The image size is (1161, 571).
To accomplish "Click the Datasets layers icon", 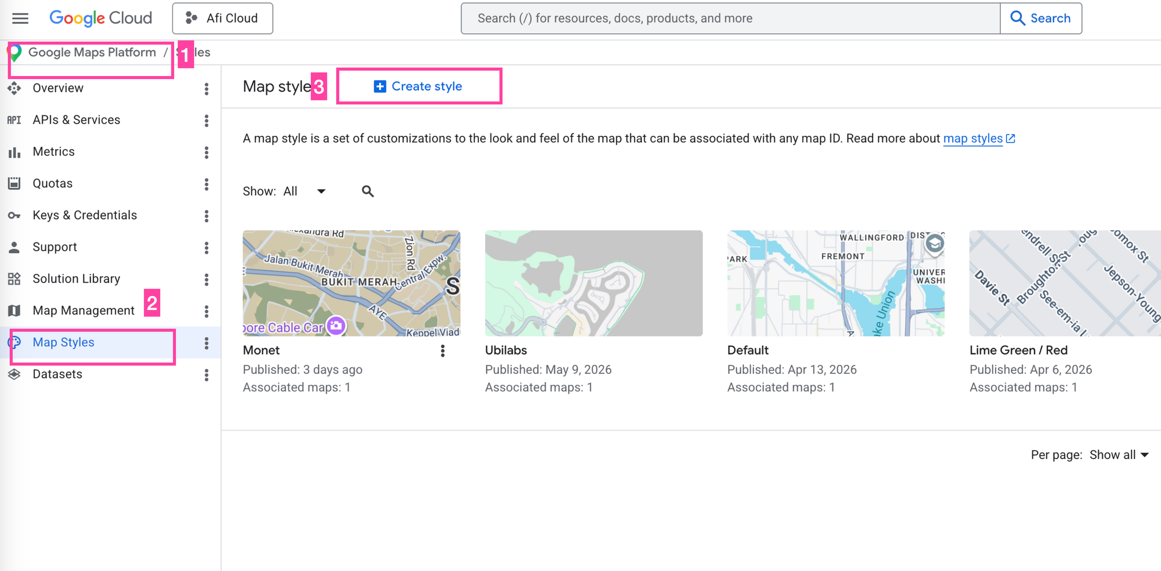I will (15, 374).
